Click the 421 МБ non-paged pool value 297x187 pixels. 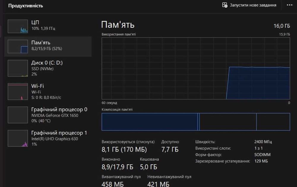[x=158, y=184]
